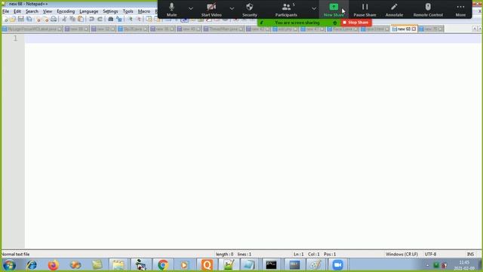
Task: Open Internet Explorer from taskbar
Action: click(x=32, y=265)
